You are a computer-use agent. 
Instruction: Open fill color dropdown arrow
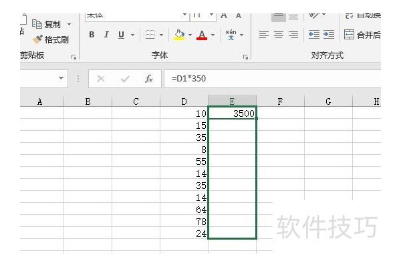[190, 35]
